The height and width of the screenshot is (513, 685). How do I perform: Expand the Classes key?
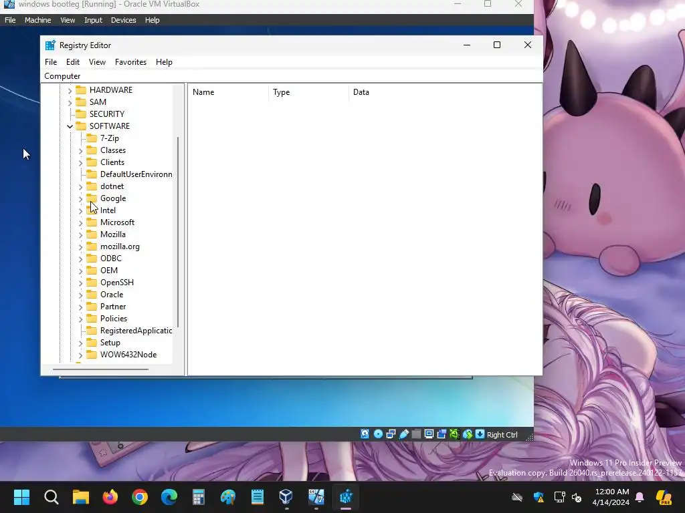(x=80, y=151)
